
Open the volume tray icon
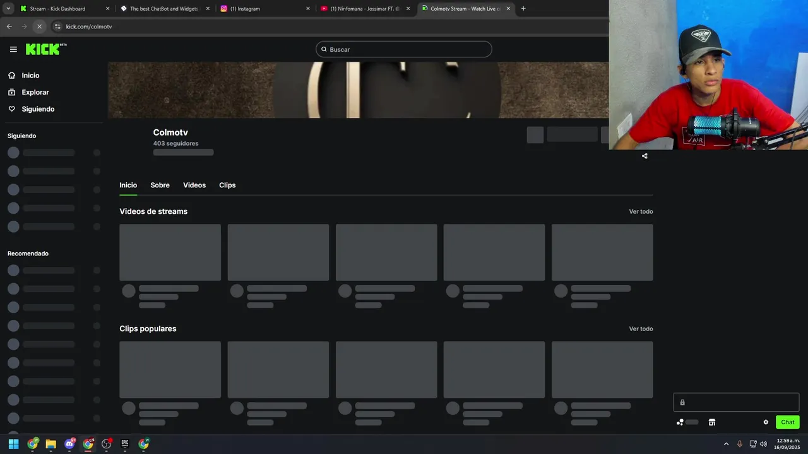(763, 444)
